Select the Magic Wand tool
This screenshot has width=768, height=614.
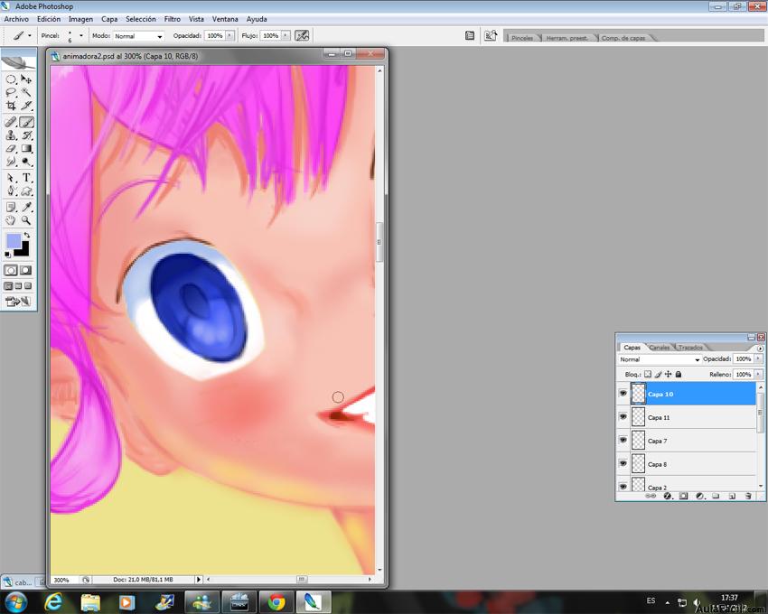(26, 92)
